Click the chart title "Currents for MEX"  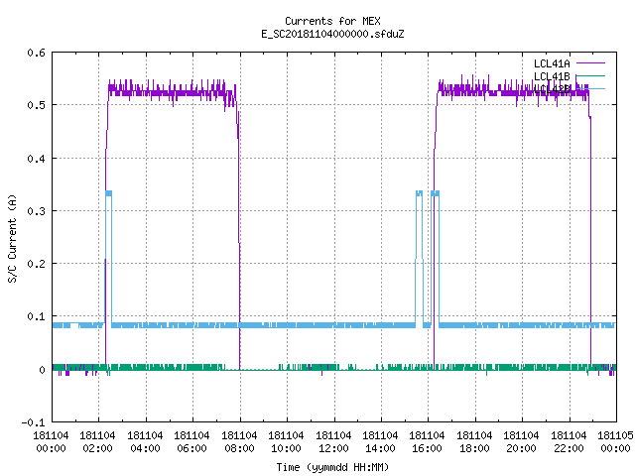[x=332, y=21]
